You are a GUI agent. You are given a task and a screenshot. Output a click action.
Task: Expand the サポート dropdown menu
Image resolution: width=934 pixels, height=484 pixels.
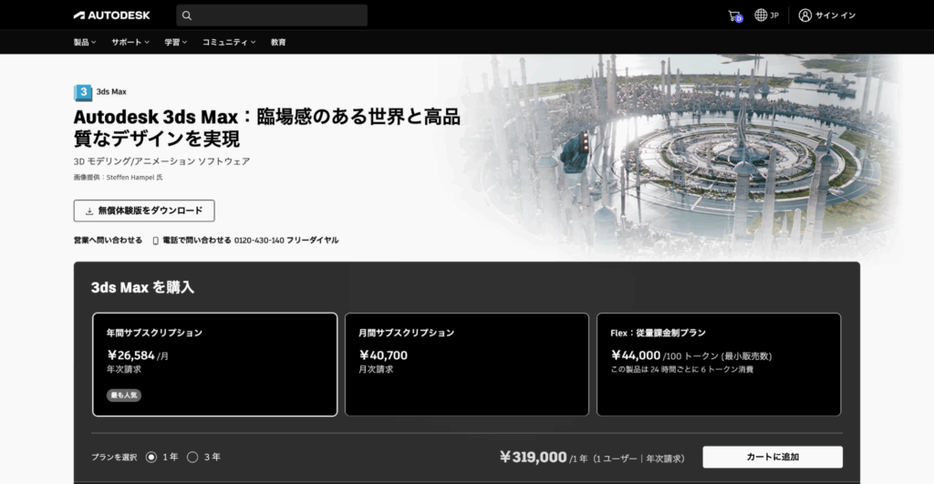click(x=130, y=42)
